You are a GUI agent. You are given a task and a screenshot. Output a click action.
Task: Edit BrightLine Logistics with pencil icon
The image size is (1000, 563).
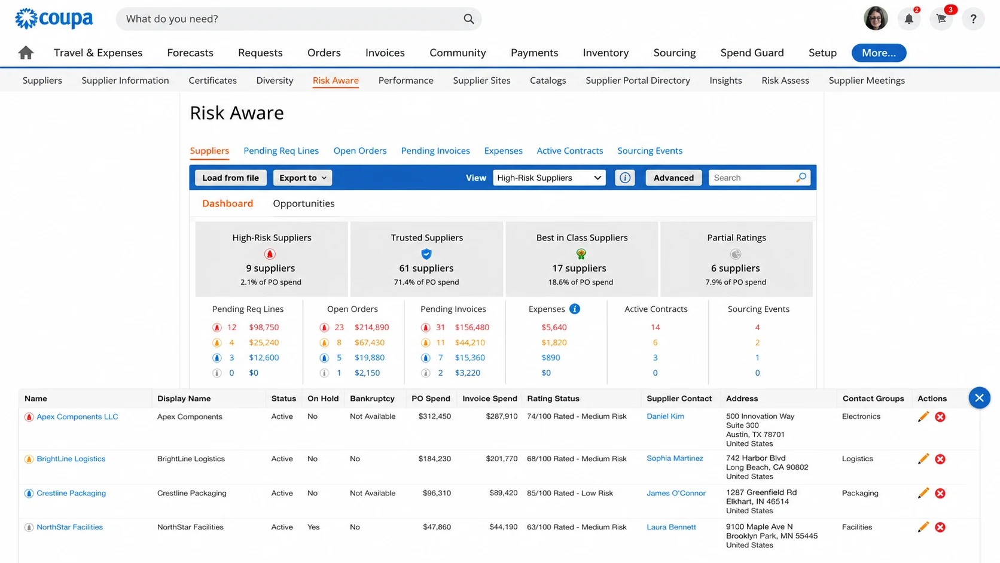click(x=923, y=459)
